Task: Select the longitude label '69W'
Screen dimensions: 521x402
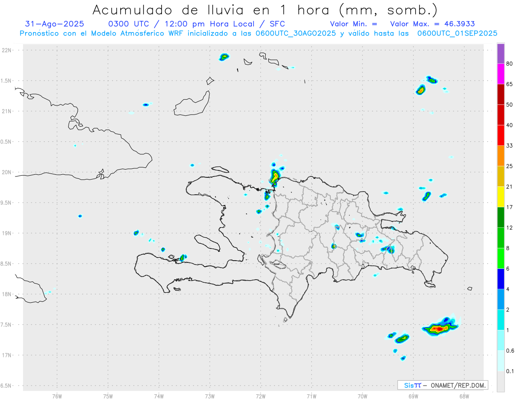Action: click(x=413, y=396)
